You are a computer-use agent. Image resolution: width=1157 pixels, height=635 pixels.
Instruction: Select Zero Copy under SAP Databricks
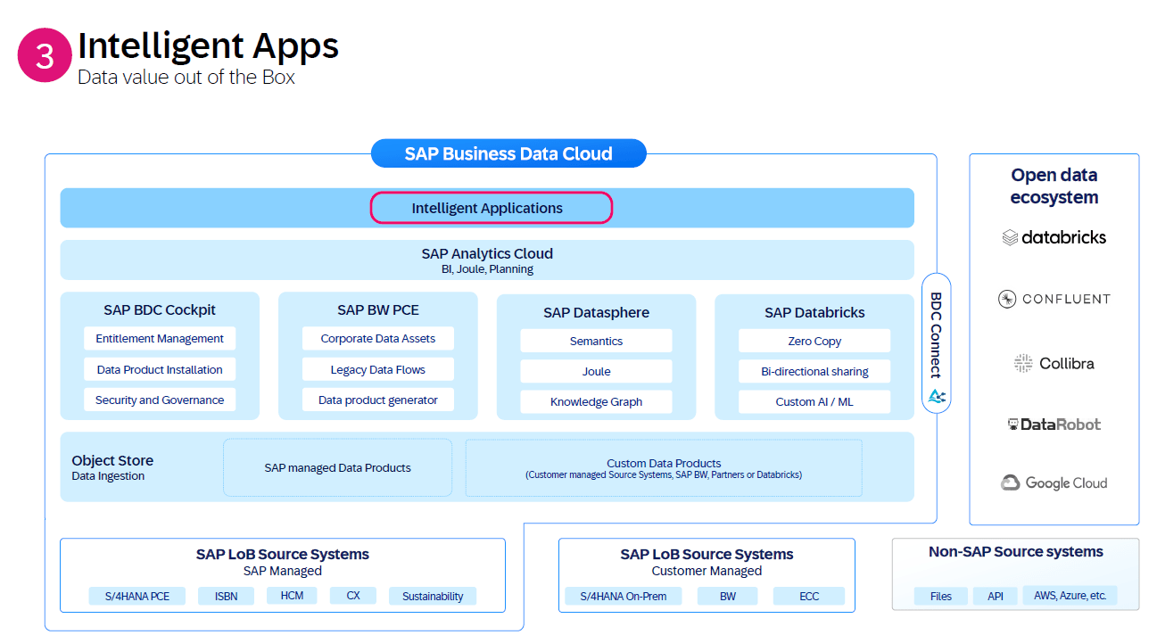814,341
